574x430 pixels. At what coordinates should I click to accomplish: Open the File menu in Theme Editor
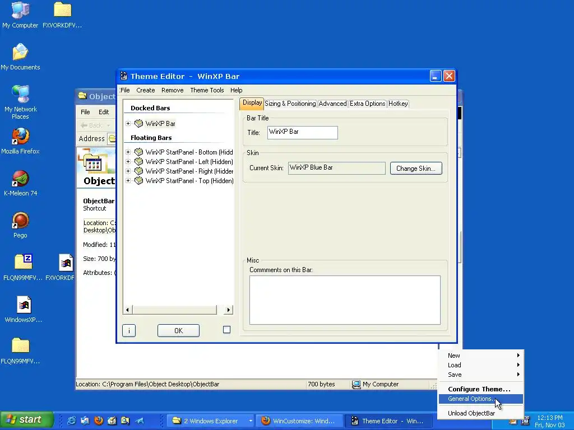click(x=125, y=90)
